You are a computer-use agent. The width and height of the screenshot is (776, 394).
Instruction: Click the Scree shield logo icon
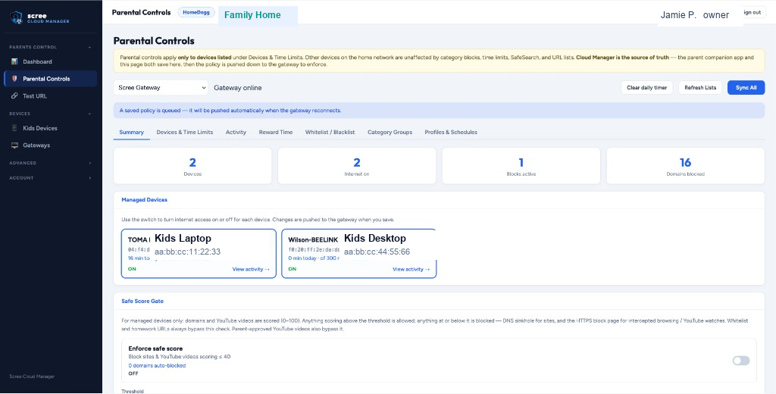[17, 18]
